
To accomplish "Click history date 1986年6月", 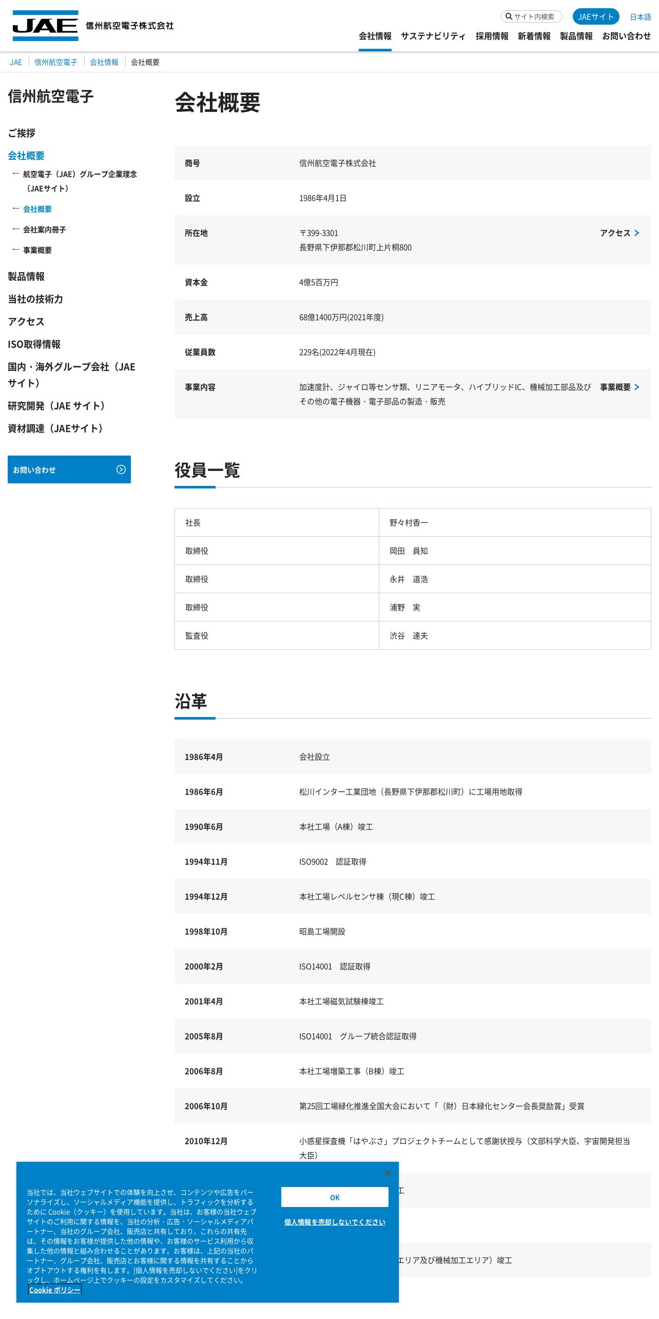I will coord(204,792).
